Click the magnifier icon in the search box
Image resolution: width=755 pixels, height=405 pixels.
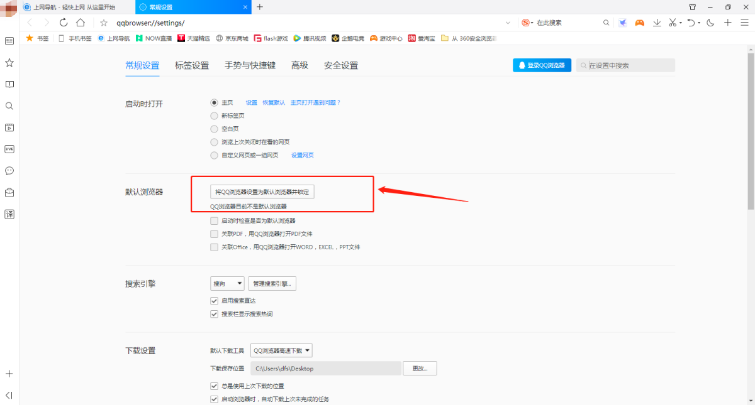(x=607, y=23)
